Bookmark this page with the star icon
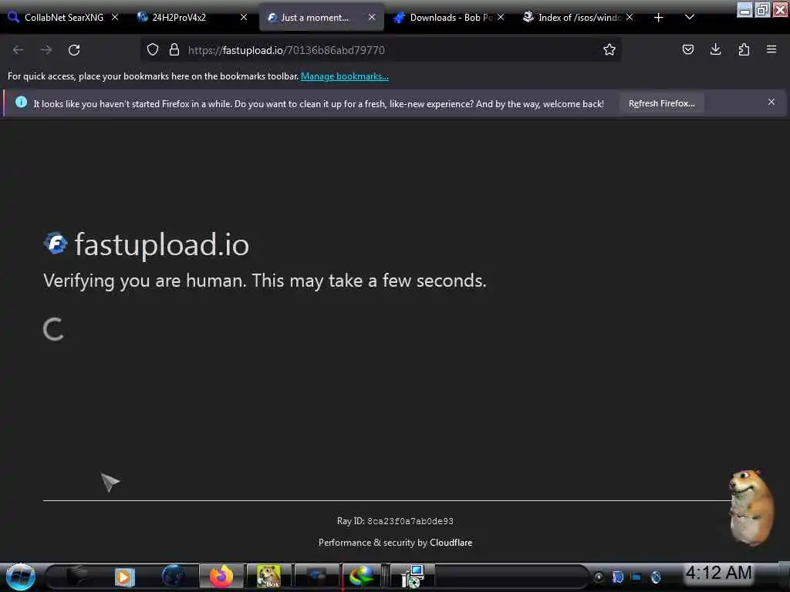The width and height of the screenshot is (790, 592). tap(609, 49)
